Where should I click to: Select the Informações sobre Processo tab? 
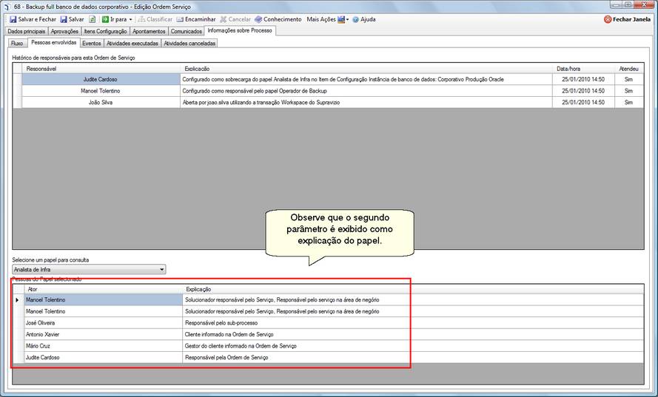240,30
